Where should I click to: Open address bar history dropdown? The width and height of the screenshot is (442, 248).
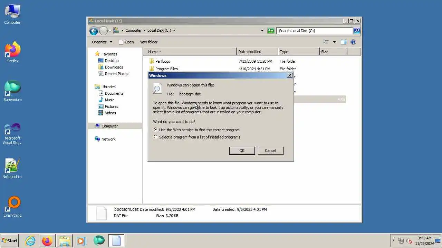tap(262, 31)
